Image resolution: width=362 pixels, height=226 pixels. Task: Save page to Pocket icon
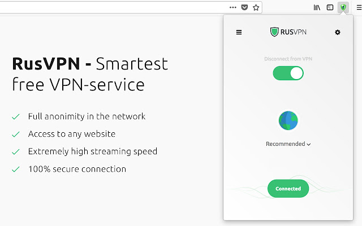[244, 7]
